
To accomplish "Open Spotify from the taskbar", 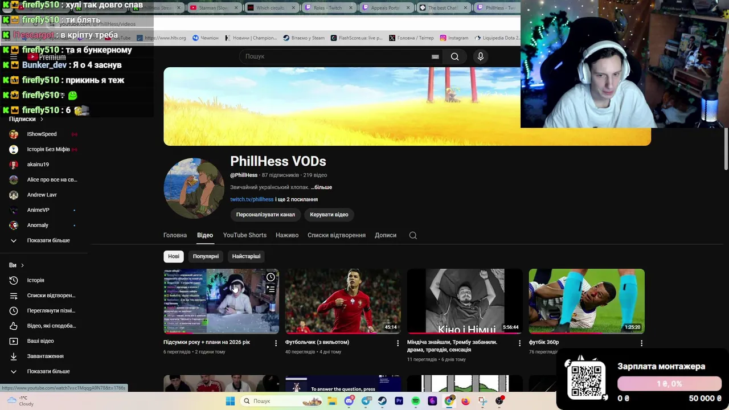I will (x=416, y=401).
